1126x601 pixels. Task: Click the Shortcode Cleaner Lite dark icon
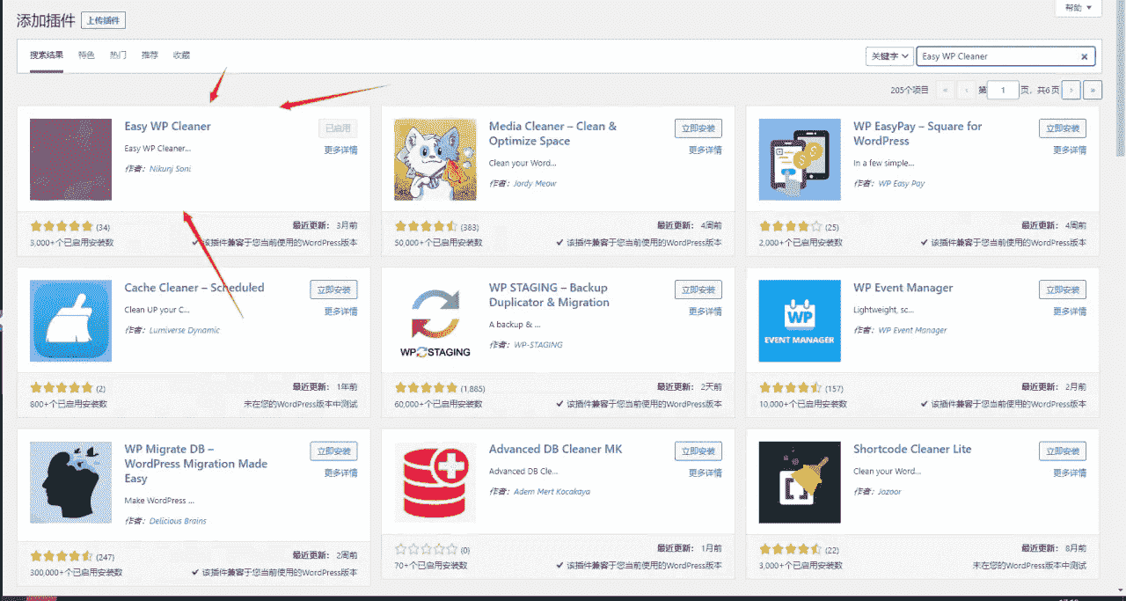pyautogui.click(x=800, y=482)
